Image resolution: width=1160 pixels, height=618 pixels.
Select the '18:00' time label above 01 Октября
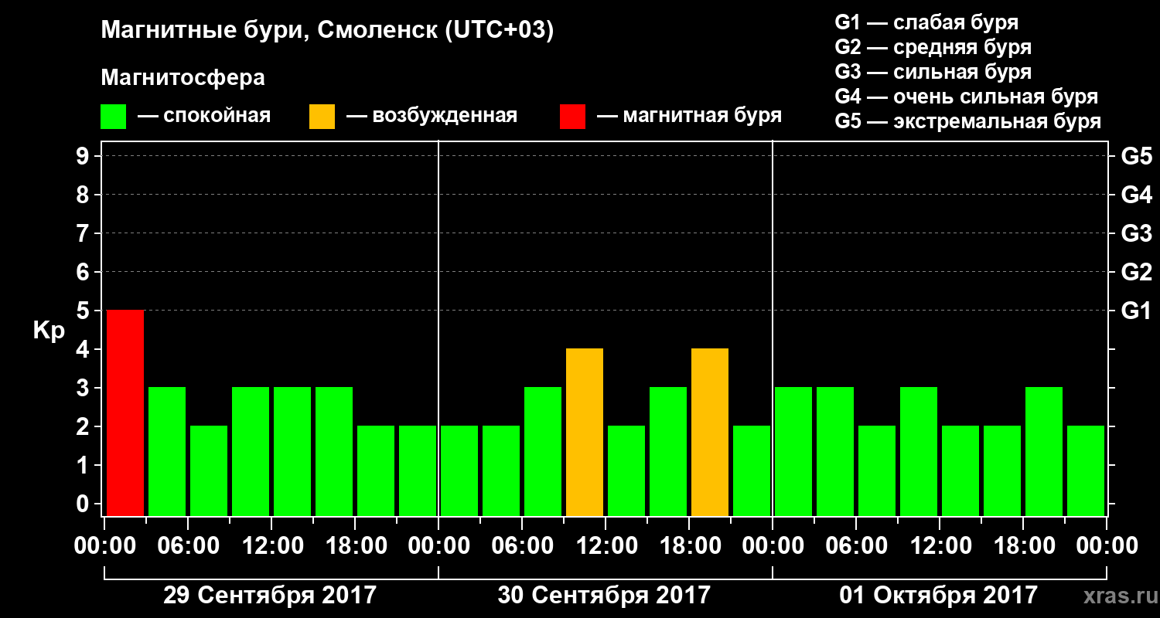pyautogui.click(x=1024, y=546)
